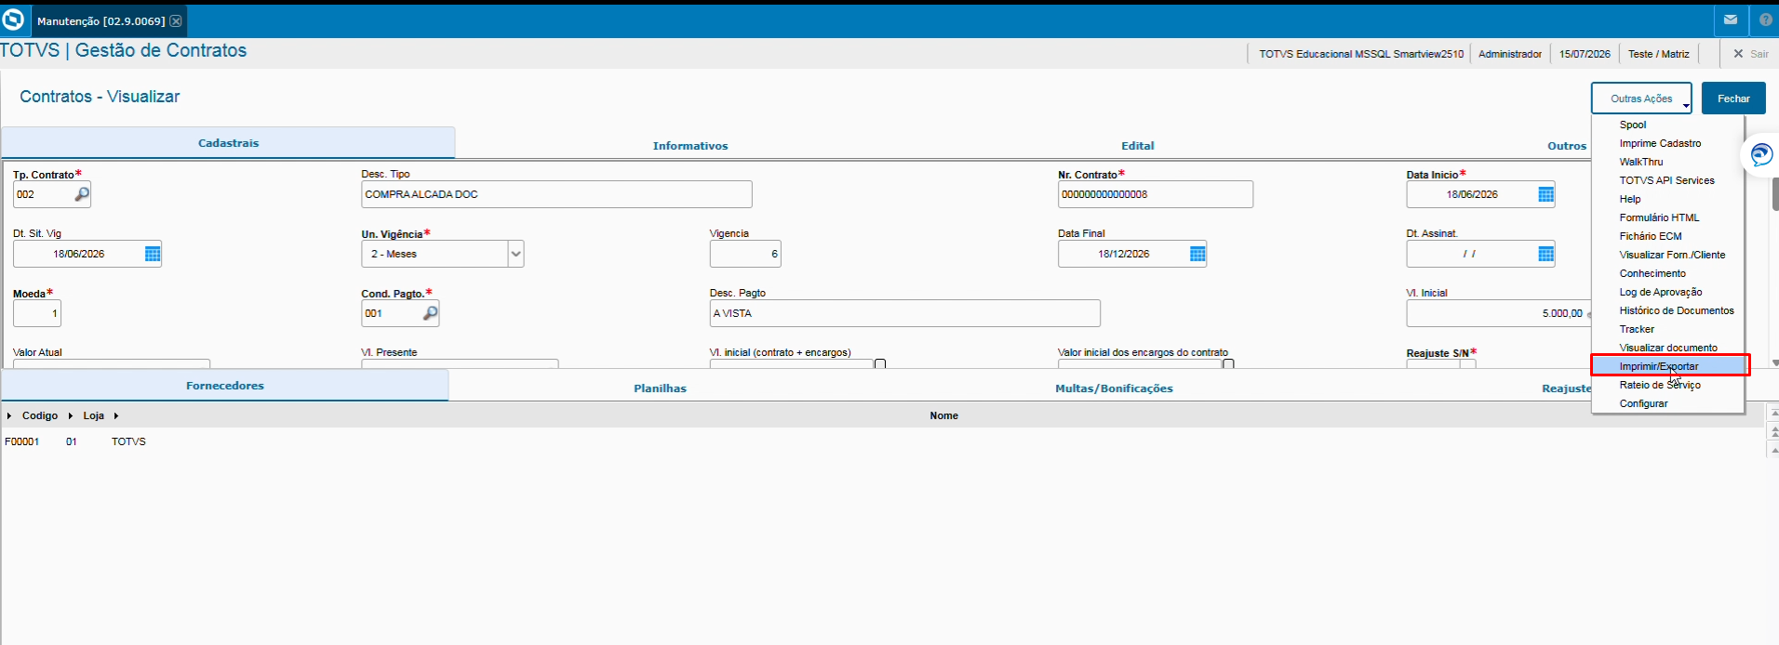Open Dt. Assinat. calendar picker
This screenshot has width=1779, height=645.
[x=1545, y=254]
